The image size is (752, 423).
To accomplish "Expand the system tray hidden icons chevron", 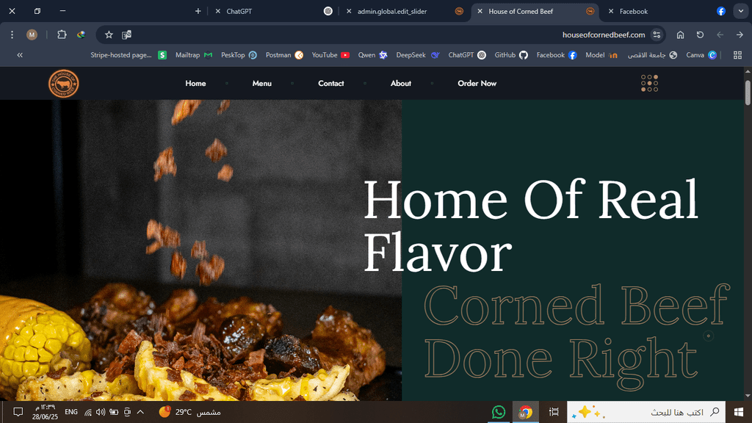I will (140, 412).
